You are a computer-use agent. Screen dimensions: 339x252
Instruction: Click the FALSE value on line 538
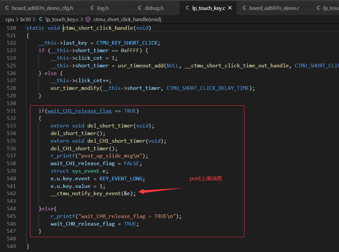click(x=132, y=163)
